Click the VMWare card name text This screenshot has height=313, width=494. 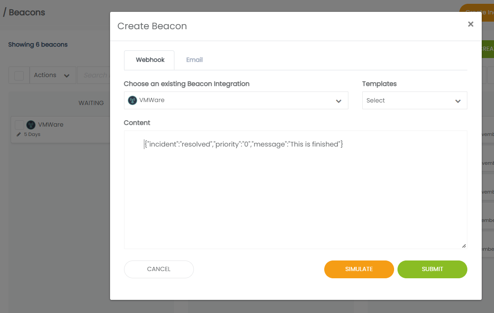pyautogui.click(x=51, y=125)
